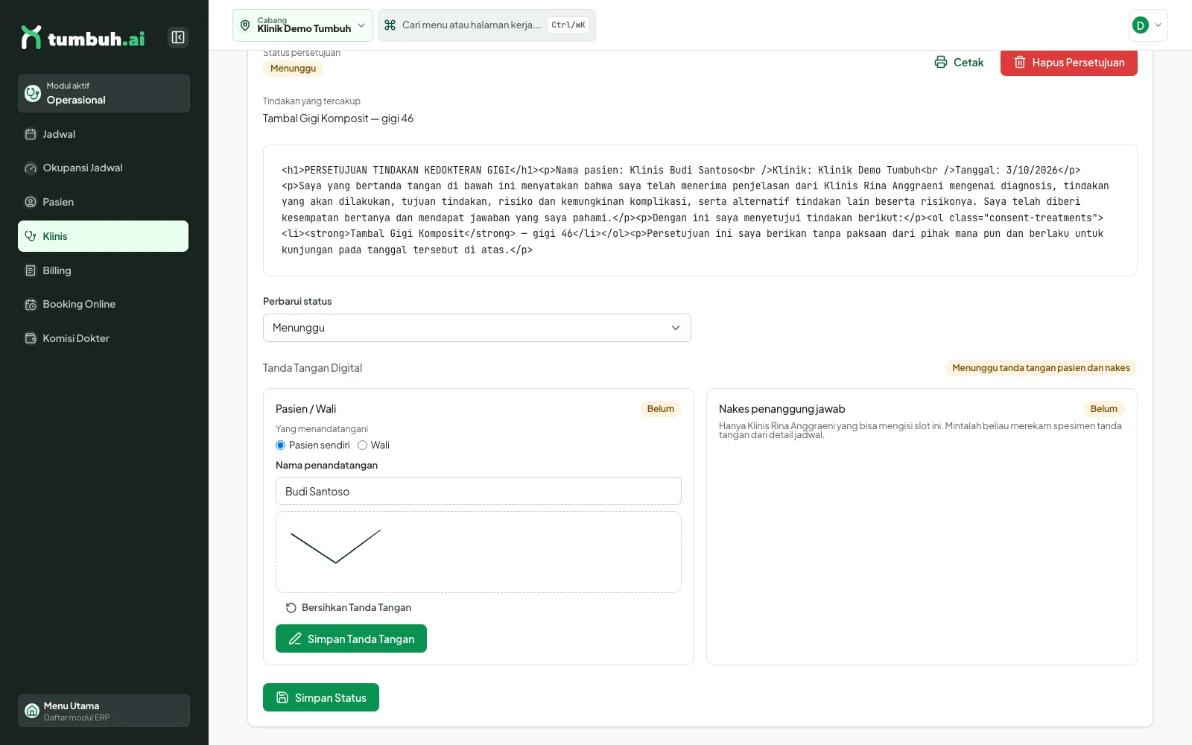The height and width of the screenshot is (745, 1192).
Task: Click the chevron beside the user avatar
Action: [1158, 25]
